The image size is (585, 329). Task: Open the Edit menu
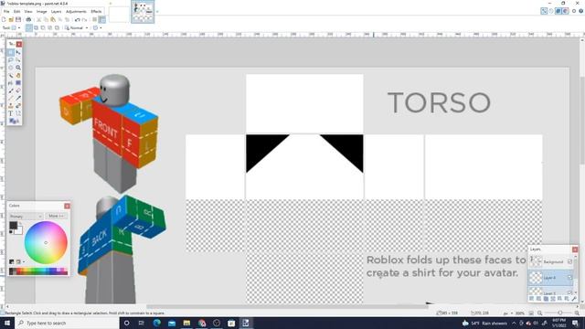click(x=16, y=12)
